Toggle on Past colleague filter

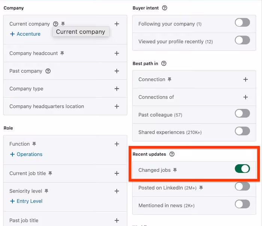[x=242, y=114]
